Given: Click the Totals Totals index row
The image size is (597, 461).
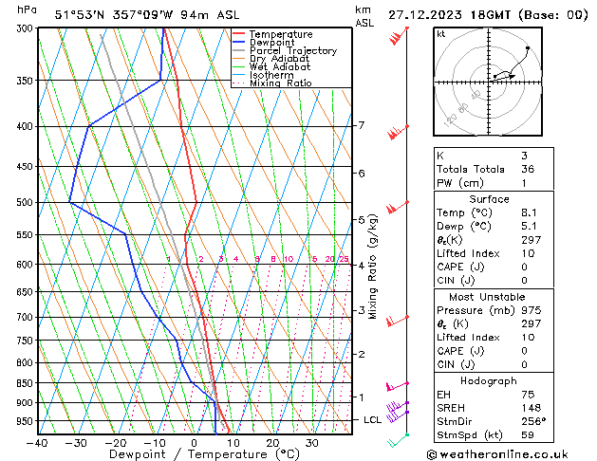Looking at the screenshot, I should [x=494, y=169].
